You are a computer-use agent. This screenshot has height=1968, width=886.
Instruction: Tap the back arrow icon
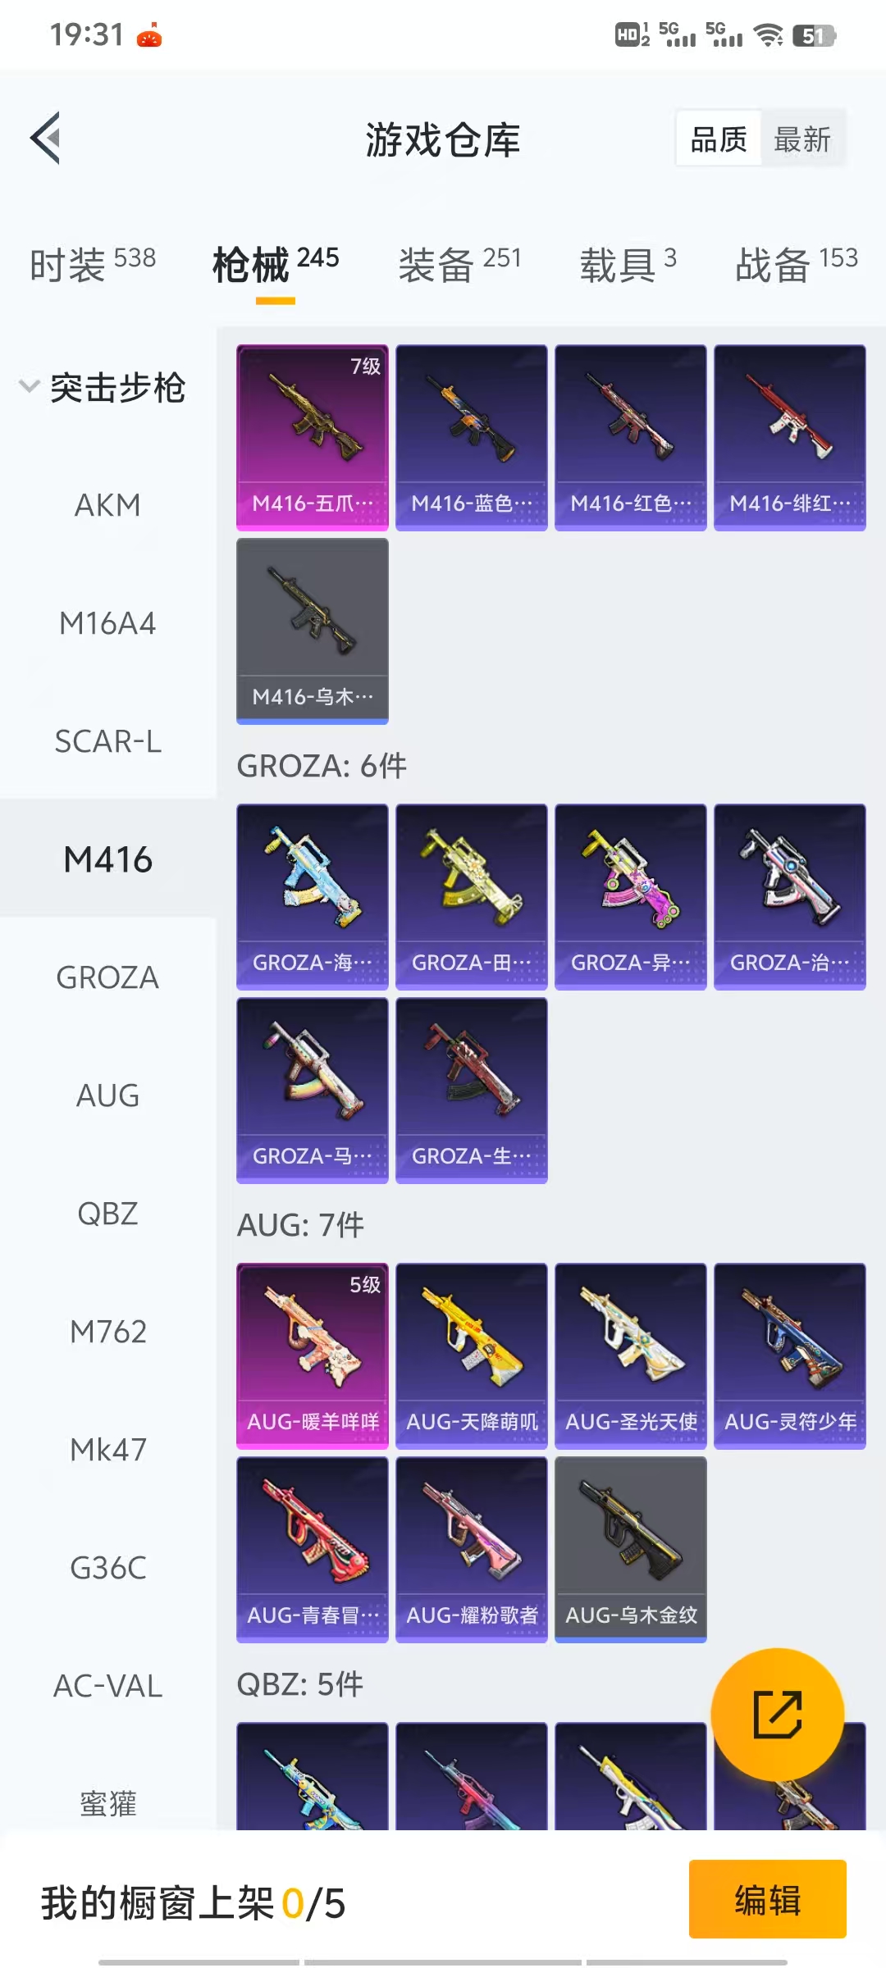tap(46, 138)
